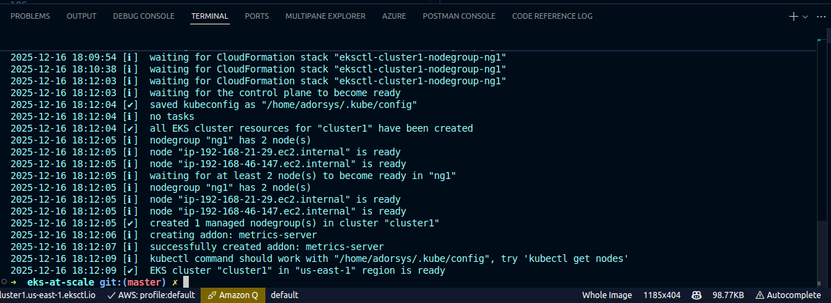
Task: Click the kubernetes context eksctl.io status item
Action: (47, 295)
